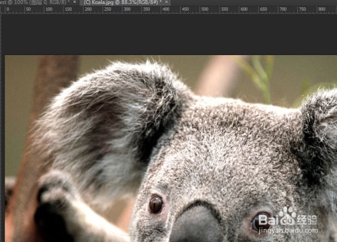Viewport: 337px width, 242px height.
Task: Click the koala photo on the canvas
Action: pyautogui.click(x=171, y=149)
